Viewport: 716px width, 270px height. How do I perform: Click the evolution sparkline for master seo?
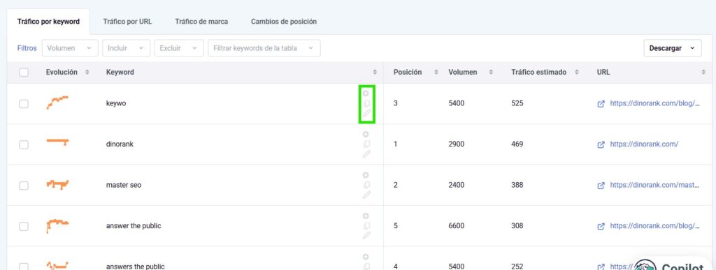(57, 184)
